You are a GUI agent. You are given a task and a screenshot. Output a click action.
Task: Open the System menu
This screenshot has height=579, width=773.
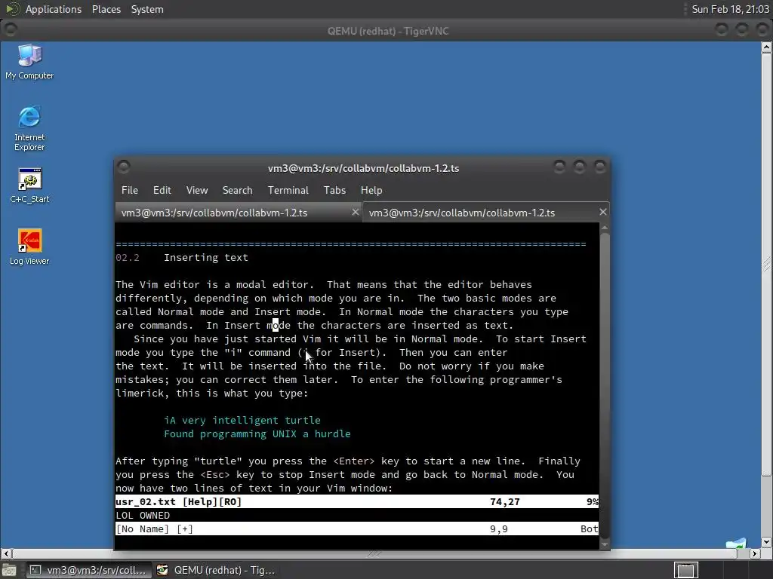coord(147,9)
